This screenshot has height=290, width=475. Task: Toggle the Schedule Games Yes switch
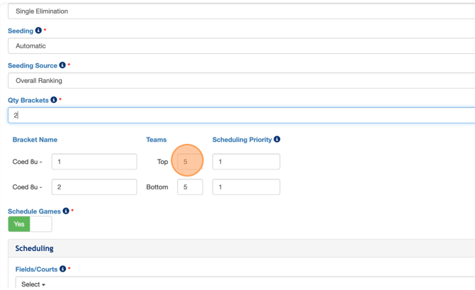pyautogui.click(x=30, y=224)
